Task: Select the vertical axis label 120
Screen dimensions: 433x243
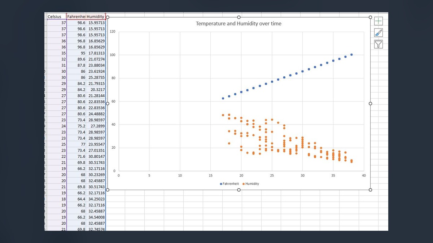Action: (112, 32)
